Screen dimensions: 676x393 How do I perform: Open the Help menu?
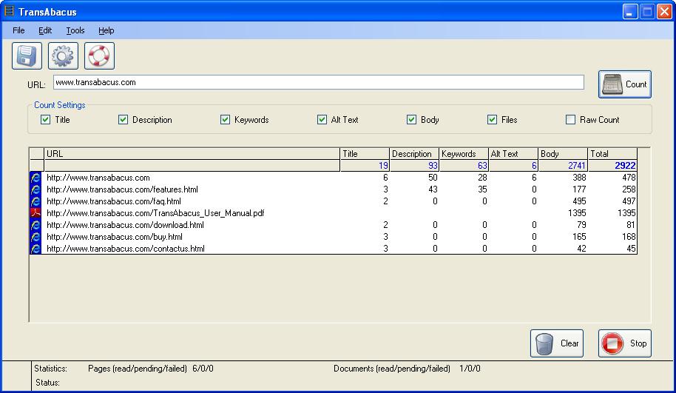[106, 30]
